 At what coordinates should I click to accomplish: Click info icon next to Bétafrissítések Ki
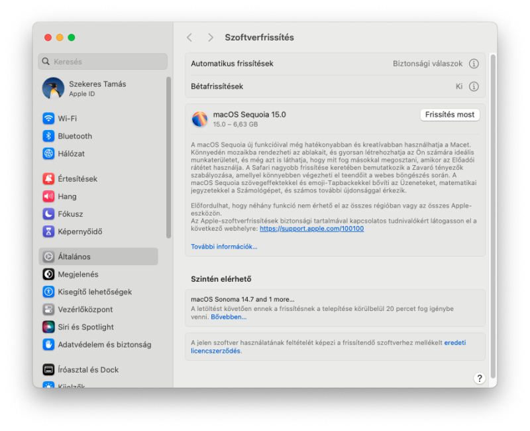pos(474,87)
